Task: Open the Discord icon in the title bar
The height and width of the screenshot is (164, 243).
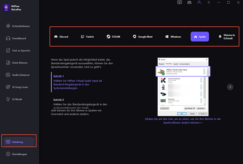Action: pyautogui.click(x=189, y=2)
